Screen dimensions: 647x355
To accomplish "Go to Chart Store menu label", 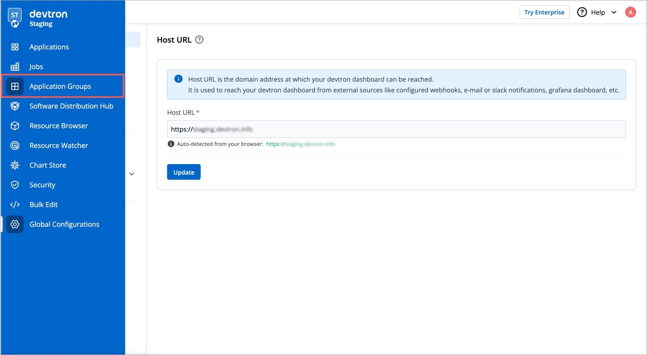I will point(48,165).
